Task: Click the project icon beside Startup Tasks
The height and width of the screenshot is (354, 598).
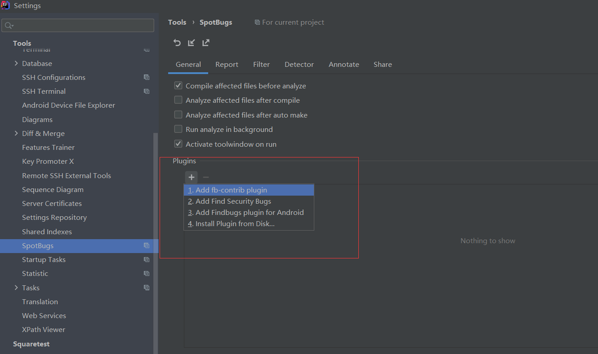Action: point(147,259)
